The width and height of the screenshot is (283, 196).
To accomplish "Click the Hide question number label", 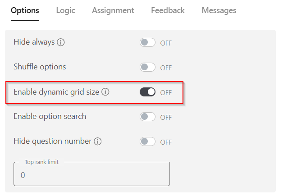I will pyautogui.click(x=52, y=141).
